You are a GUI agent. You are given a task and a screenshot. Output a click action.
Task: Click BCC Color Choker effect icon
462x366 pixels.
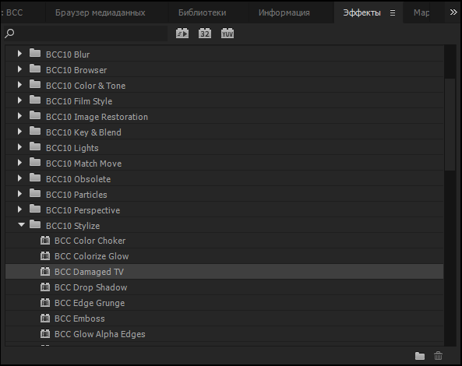tap(45, 241)
